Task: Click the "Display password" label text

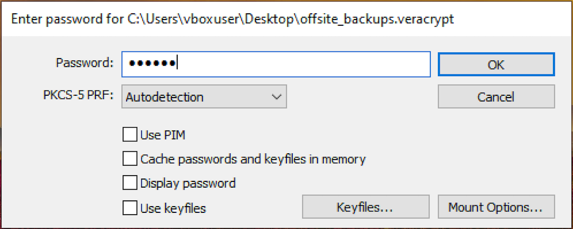Action: (x=188, y=183)
